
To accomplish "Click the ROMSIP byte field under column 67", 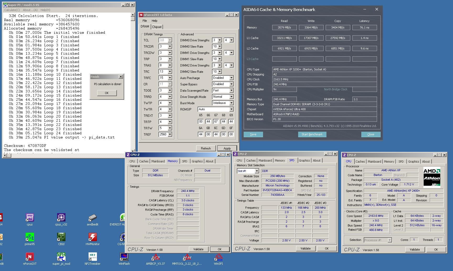I will 216,121.
